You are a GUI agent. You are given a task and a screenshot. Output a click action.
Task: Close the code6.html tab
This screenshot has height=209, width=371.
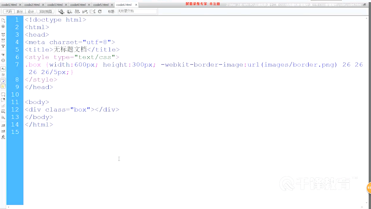coord(136,5)
